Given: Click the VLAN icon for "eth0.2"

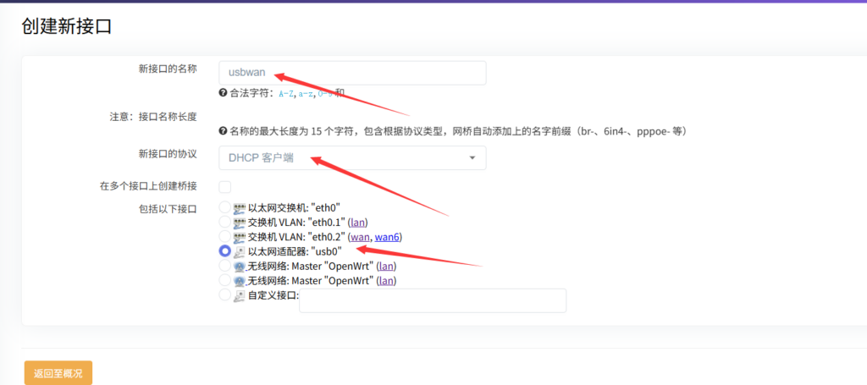Looking at the screenshot, I should tap(239, 238).
